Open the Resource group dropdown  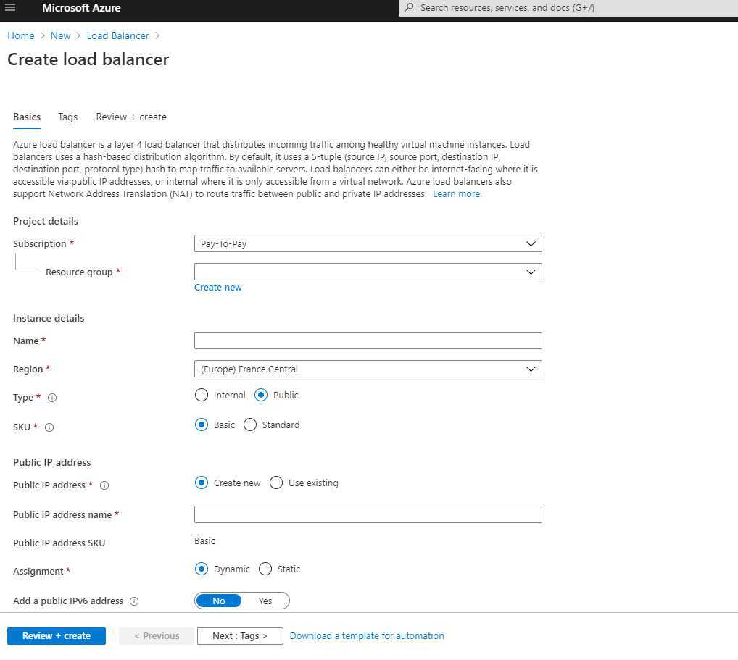tap(368, 272)
